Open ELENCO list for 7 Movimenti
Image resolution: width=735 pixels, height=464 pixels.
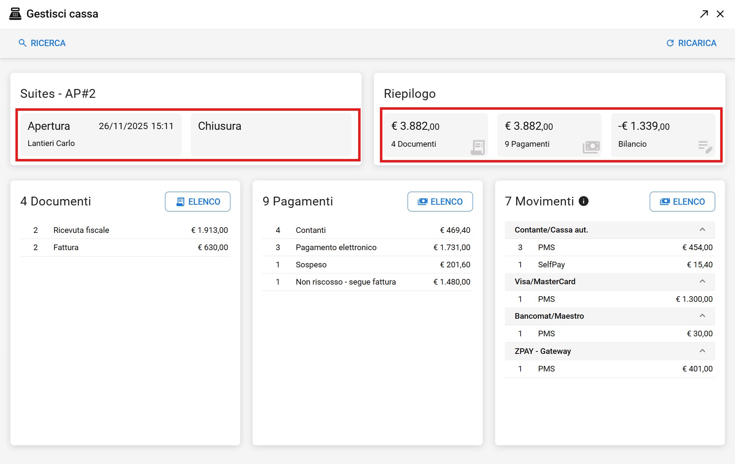click(682, 202)
